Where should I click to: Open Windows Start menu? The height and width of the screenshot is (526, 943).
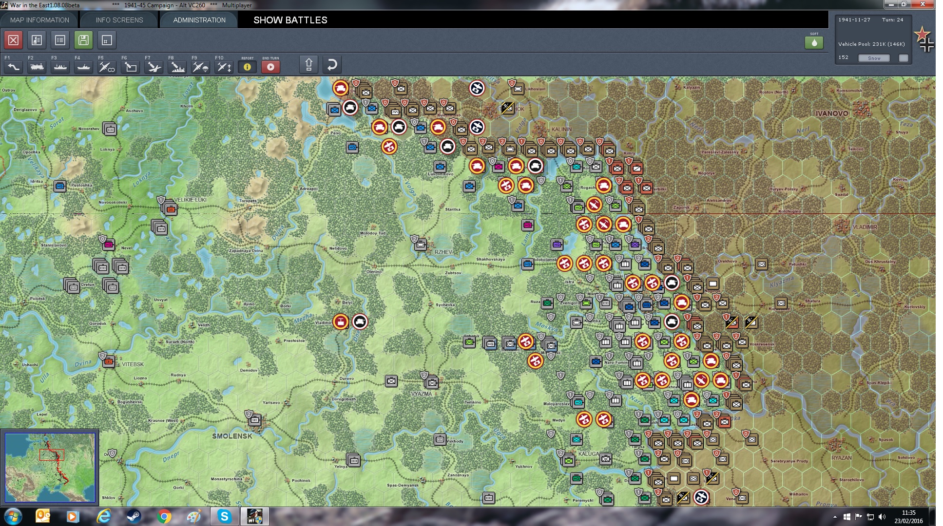[x=13, y=516]
